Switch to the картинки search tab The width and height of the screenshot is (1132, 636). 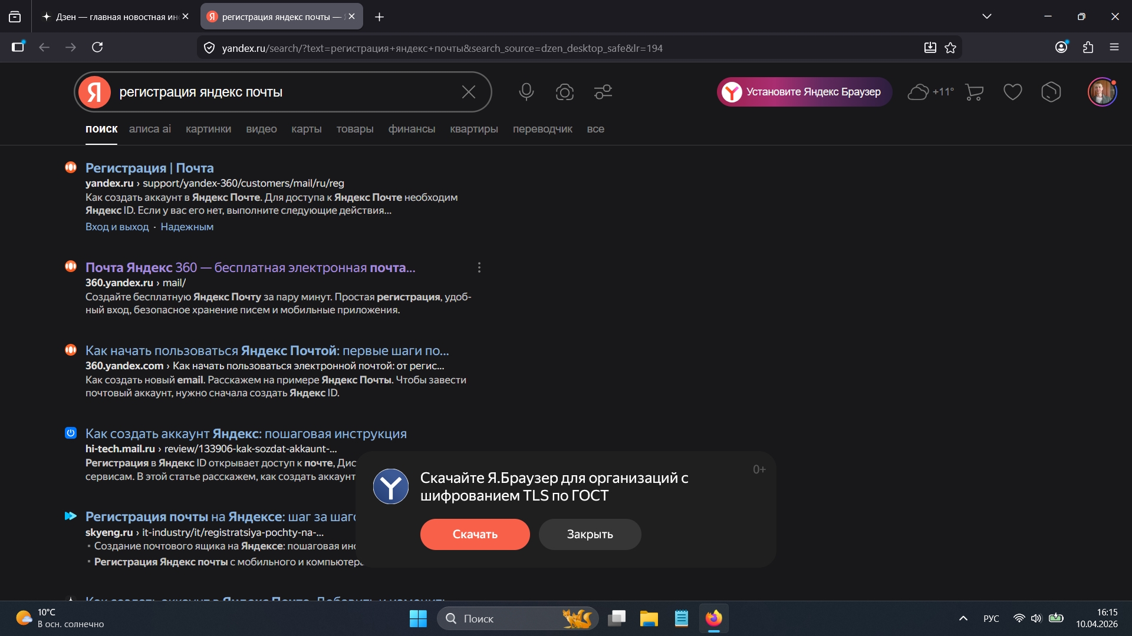[x=208, y=129]
